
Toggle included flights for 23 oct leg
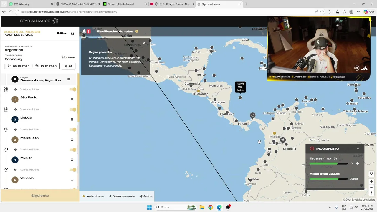[x=73, y=150]
